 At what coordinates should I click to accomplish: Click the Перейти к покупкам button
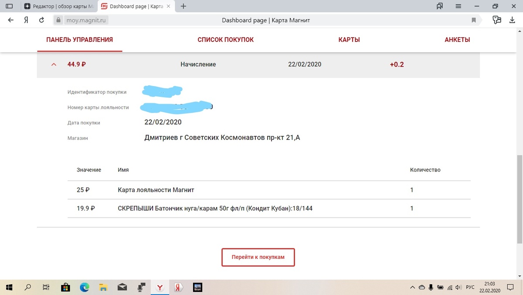(x=258, y=257)
